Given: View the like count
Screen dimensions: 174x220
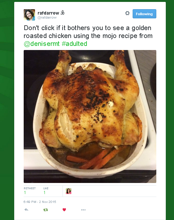Looking at the screenshot, I should [x=45, y=192].
